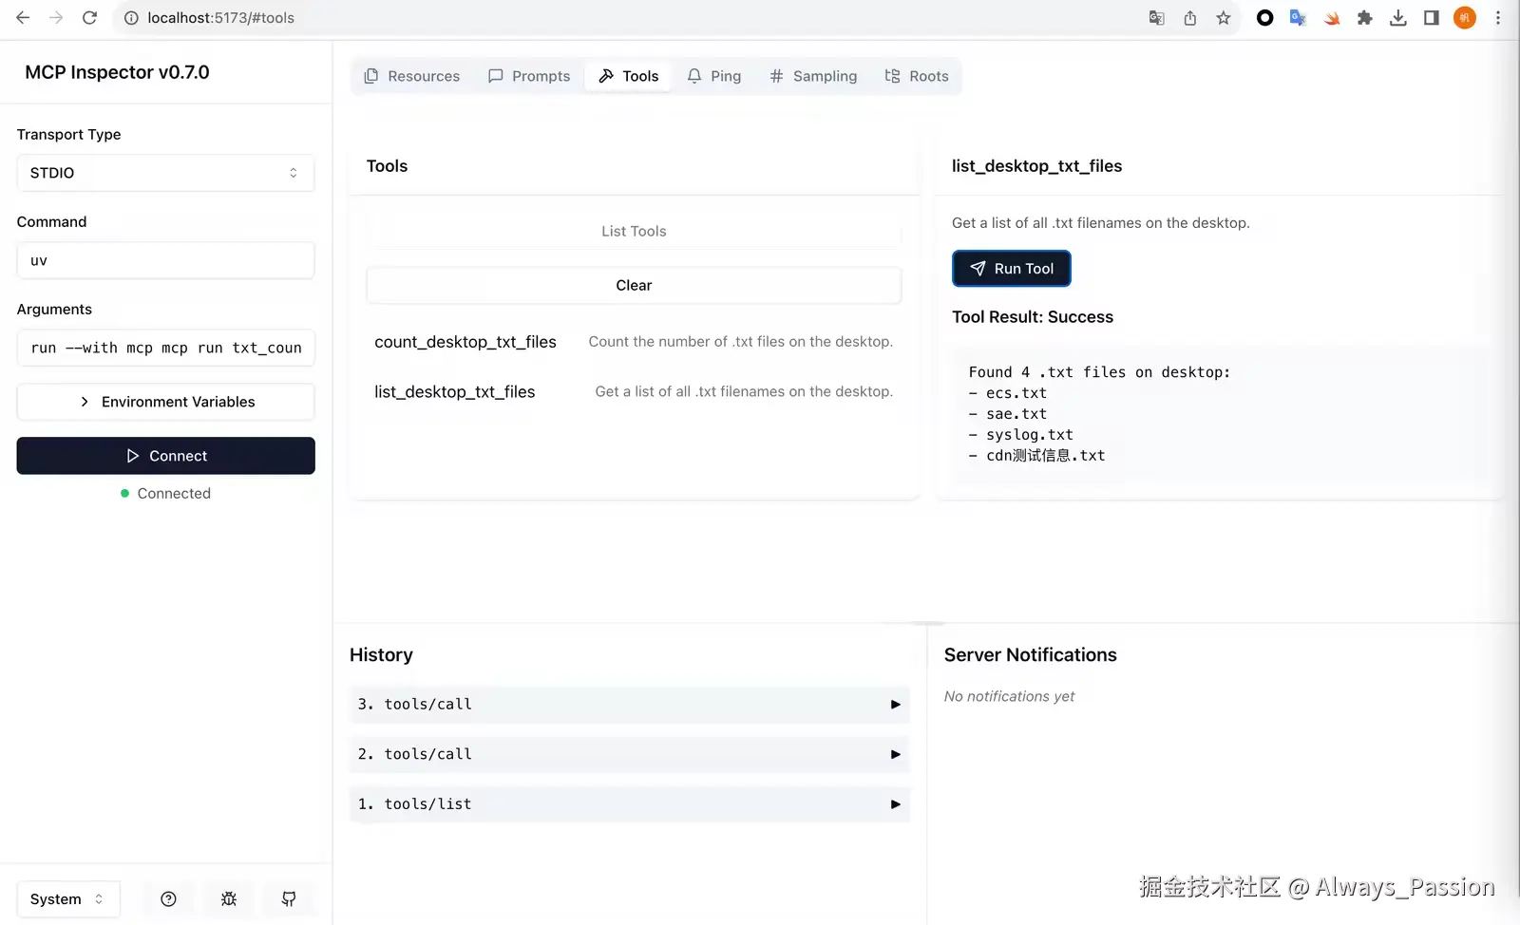
Task: Open the Ping tab
Action: tap(714, 76)
